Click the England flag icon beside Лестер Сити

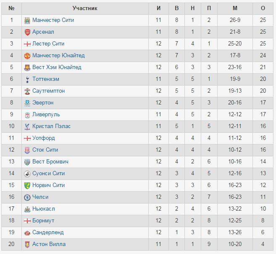pyautogui.click(x=27, y=44)
